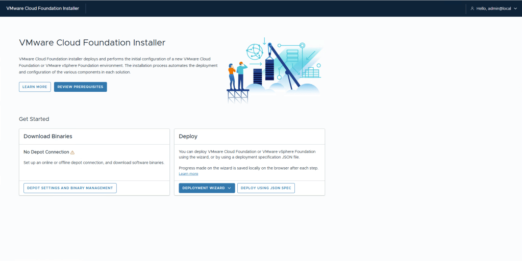Click the No Depot Connection warning icon

click(72, 152)
